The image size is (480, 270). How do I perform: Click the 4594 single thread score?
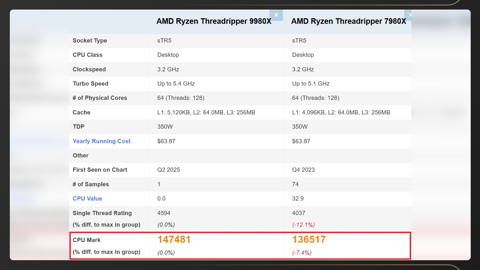[x=164, y=213]
